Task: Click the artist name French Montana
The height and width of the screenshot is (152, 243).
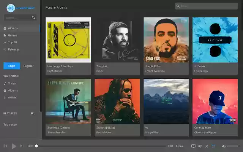Action: pyautogui.click(x=155, y=71)
